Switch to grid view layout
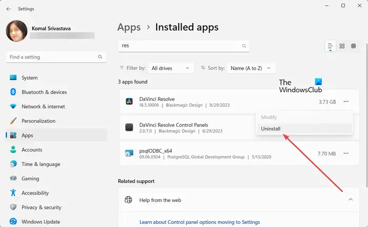Image resolution: width=368 pixels, height=227 pixels. (x=342, y=46)
